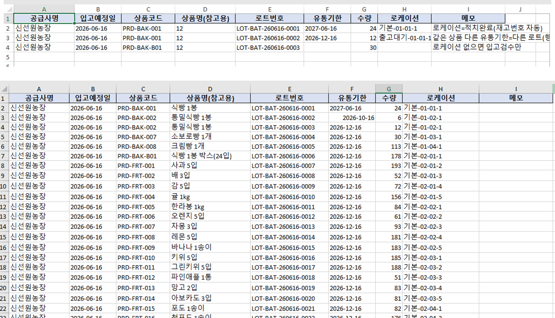This screenshot has height=318, width=555.
Task: Click cell 2026-10-16 in lower sheet
Action: coord(352,118)
